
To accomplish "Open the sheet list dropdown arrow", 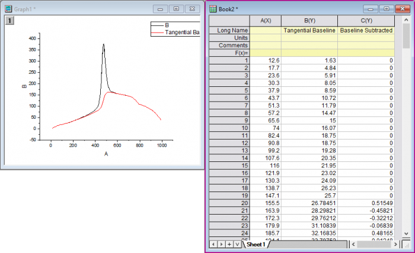I will 237,244.
